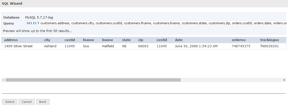Click the Hatfield last name cell

pos(108,46)
